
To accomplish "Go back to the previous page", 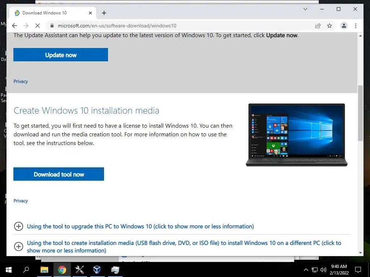I will click(14, 26).
